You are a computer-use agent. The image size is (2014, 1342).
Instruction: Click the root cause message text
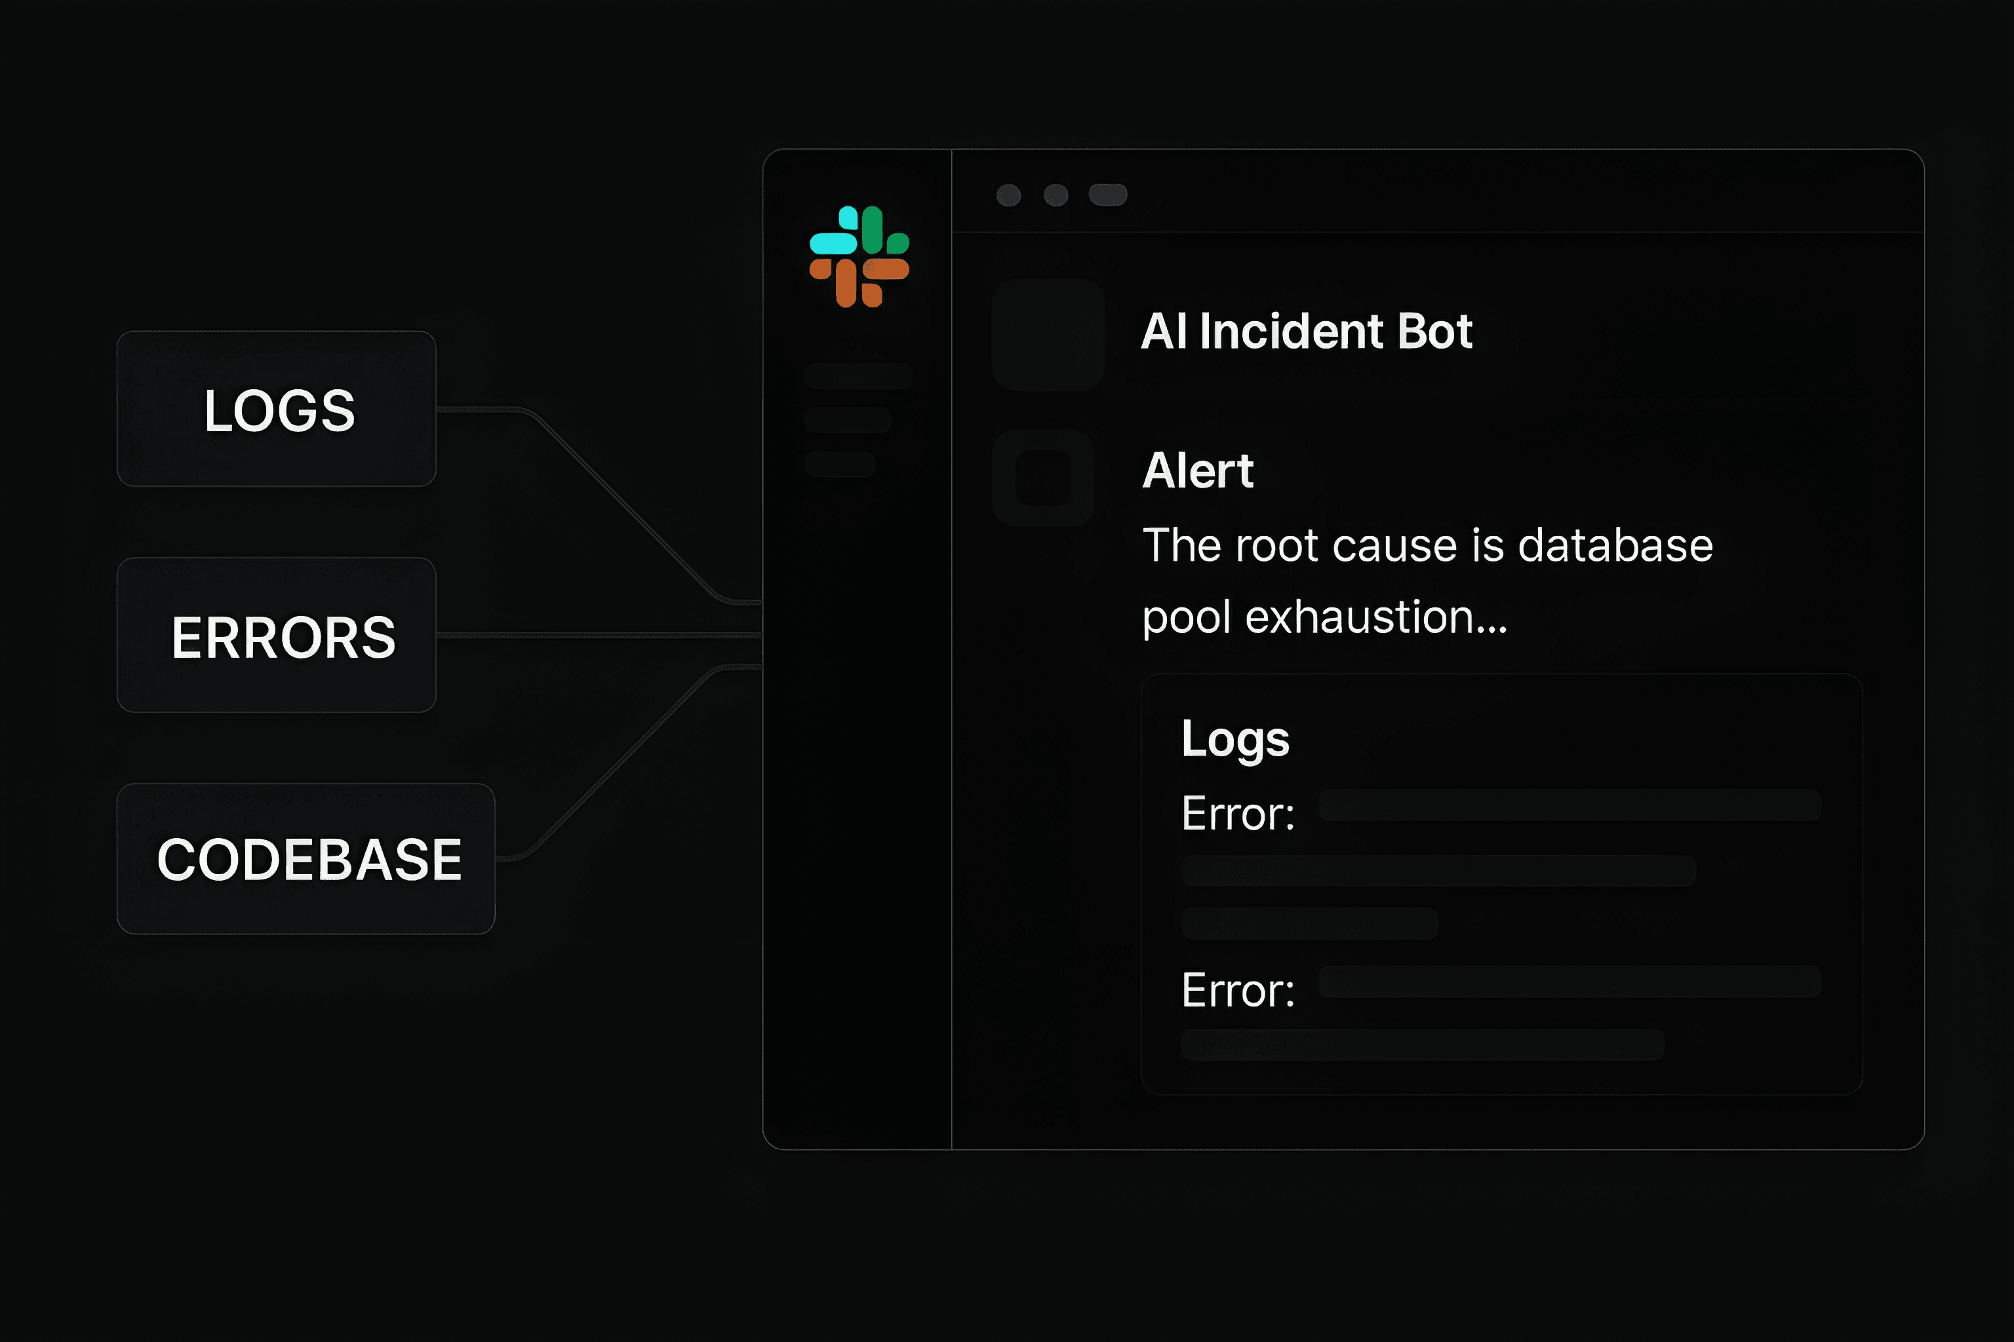click(1427, 581)
